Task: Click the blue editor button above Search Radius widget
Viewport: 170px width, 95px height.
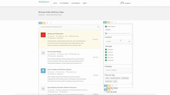Action: point(105,22)
